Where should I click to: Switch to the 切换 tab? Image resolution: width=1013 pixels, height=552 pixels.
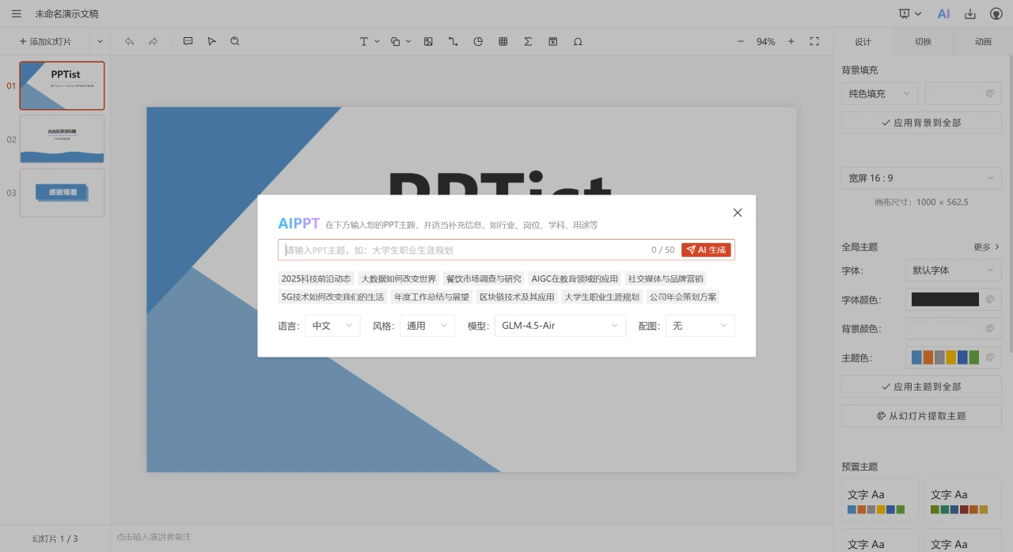coord(923,42)
